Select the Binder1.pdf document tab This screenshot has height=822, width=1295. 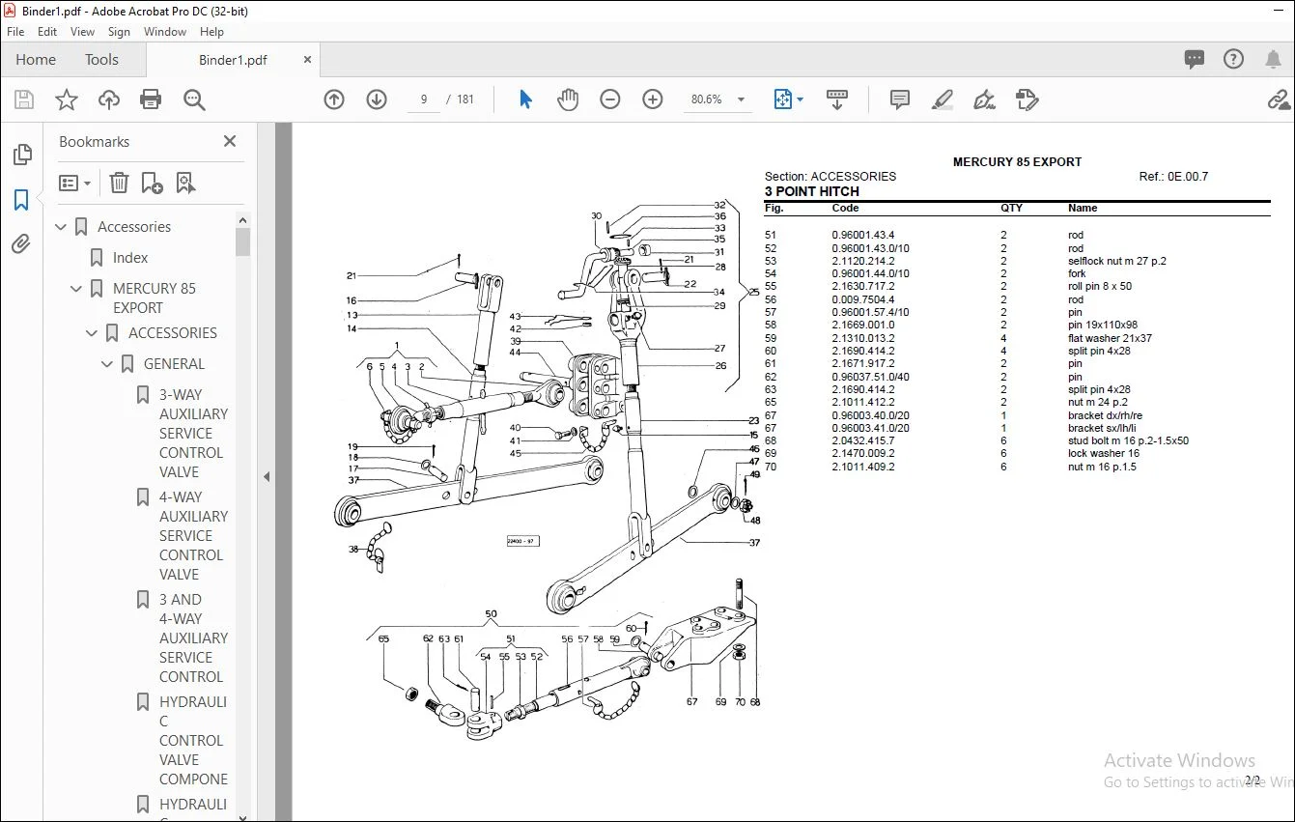click(x=233, y=60)
